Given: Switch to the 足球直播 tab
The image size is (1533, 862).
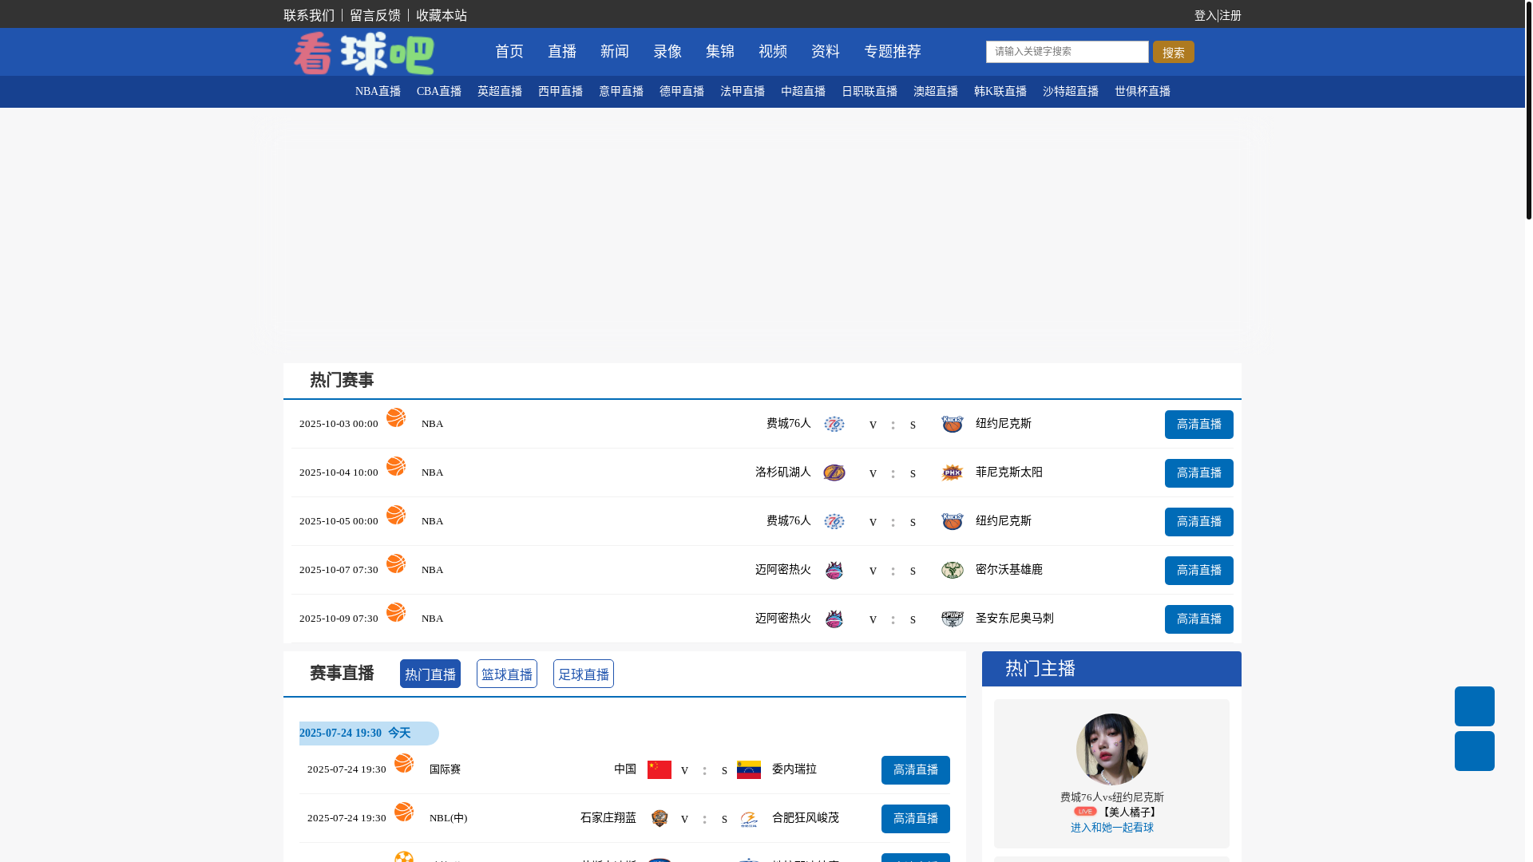Looking at the screenshot, I should tap(584, 674).
